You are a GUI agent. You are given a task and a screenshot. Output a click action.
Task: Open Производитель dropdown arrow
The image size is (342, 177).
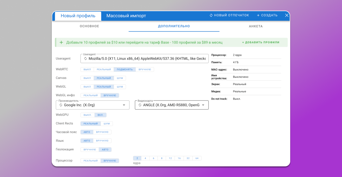[x=124, y=105]
